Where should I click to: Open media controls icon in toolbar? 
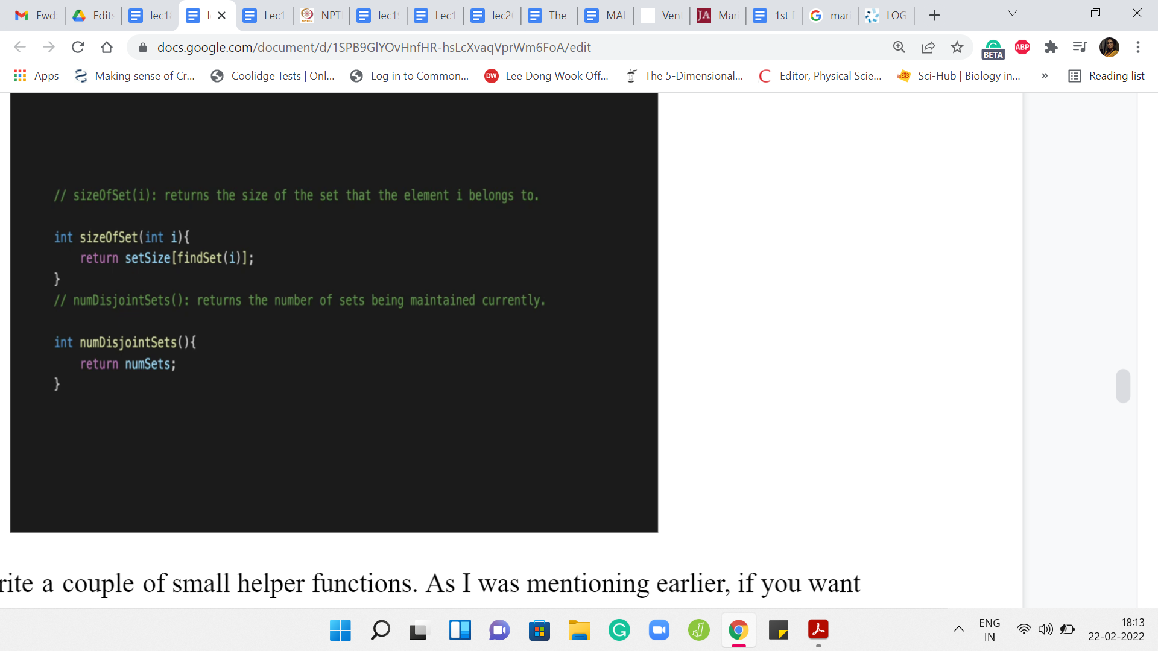[x=1080, y=47]
